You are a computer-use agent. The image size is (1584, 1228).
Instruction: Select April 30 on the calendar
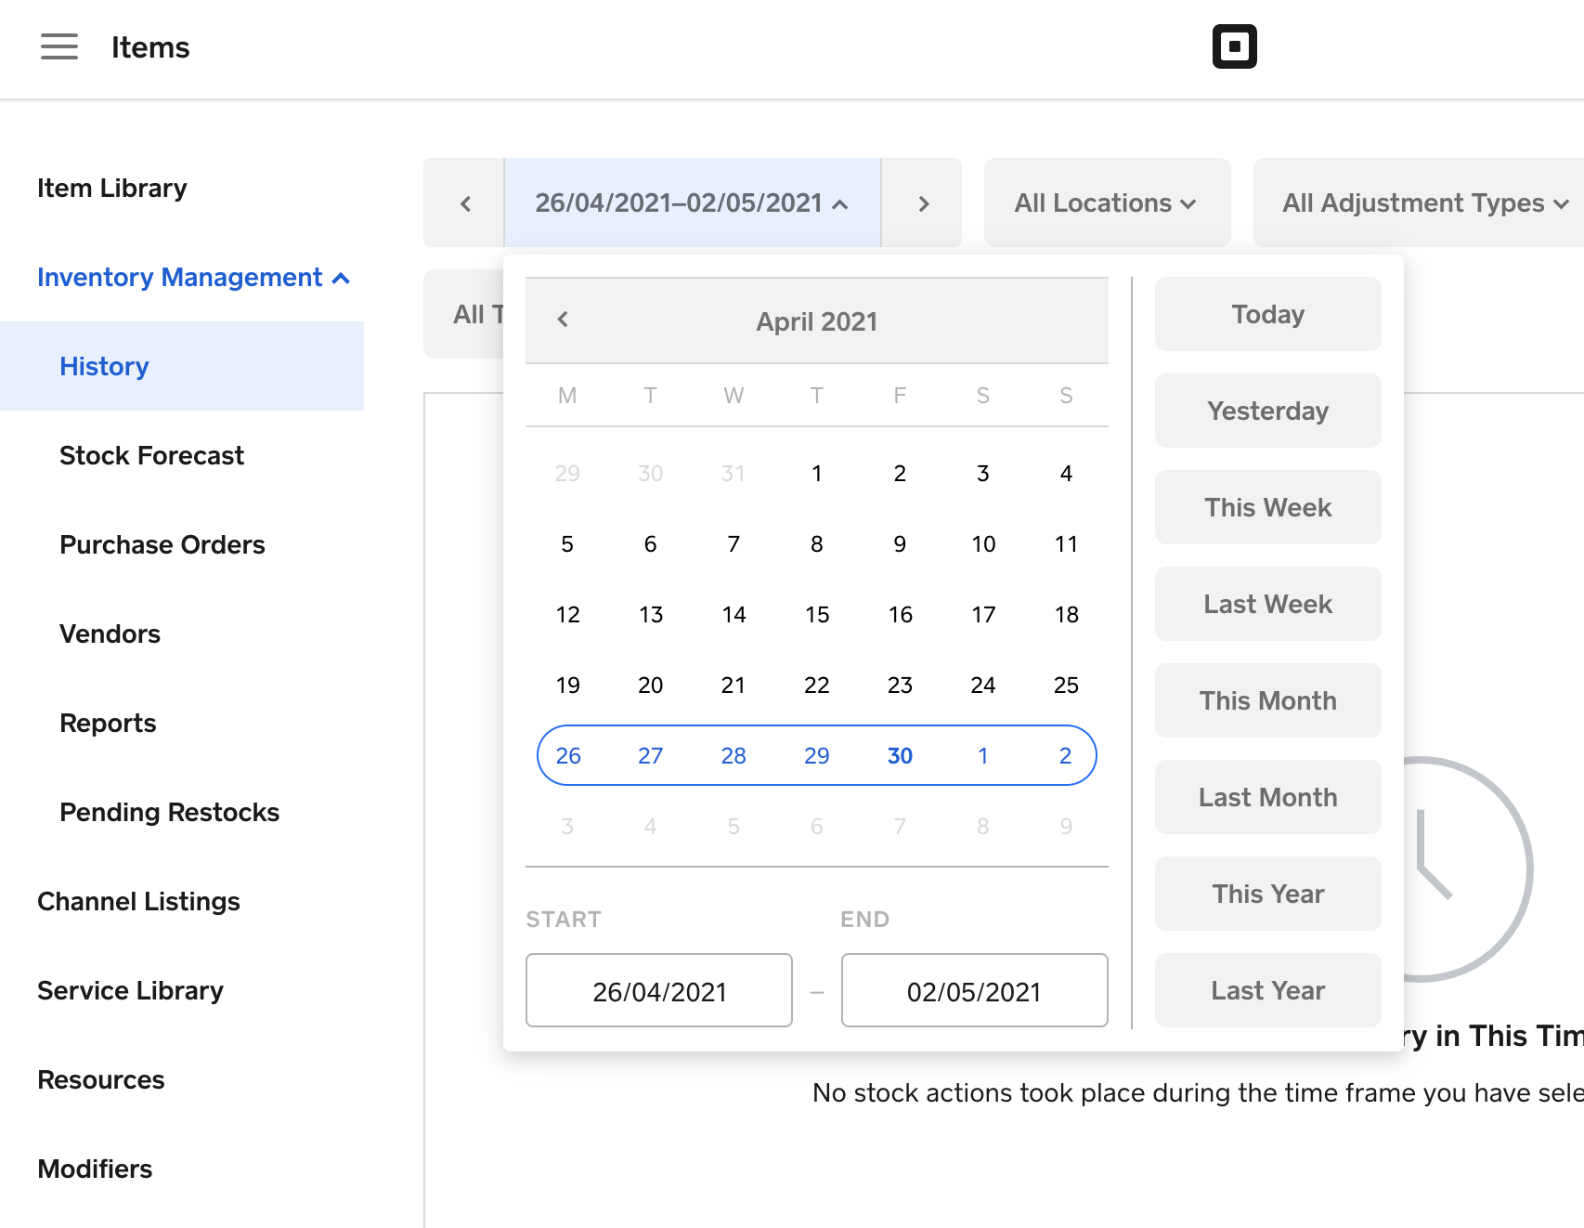900,756
